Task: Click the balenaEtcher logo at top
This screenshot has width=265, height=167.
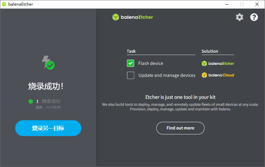Action: (x=133, y=17)
